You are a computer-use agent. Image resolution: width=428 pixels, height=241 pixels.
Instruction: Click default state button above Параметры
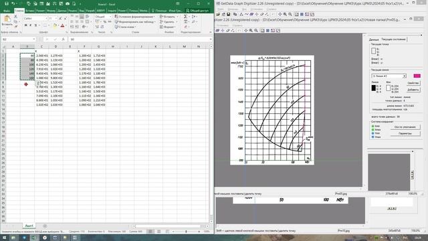point(405,127)
